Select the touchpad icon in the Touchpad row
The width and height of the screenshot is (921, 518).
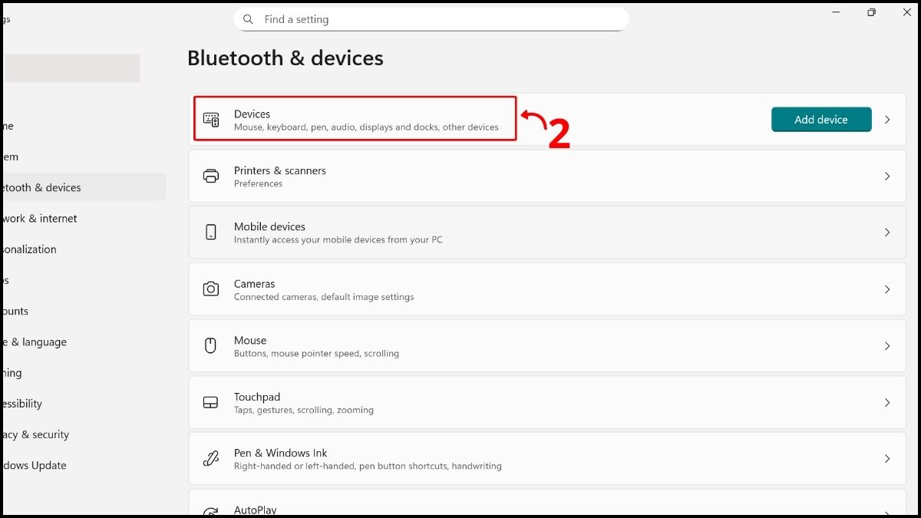211,401
